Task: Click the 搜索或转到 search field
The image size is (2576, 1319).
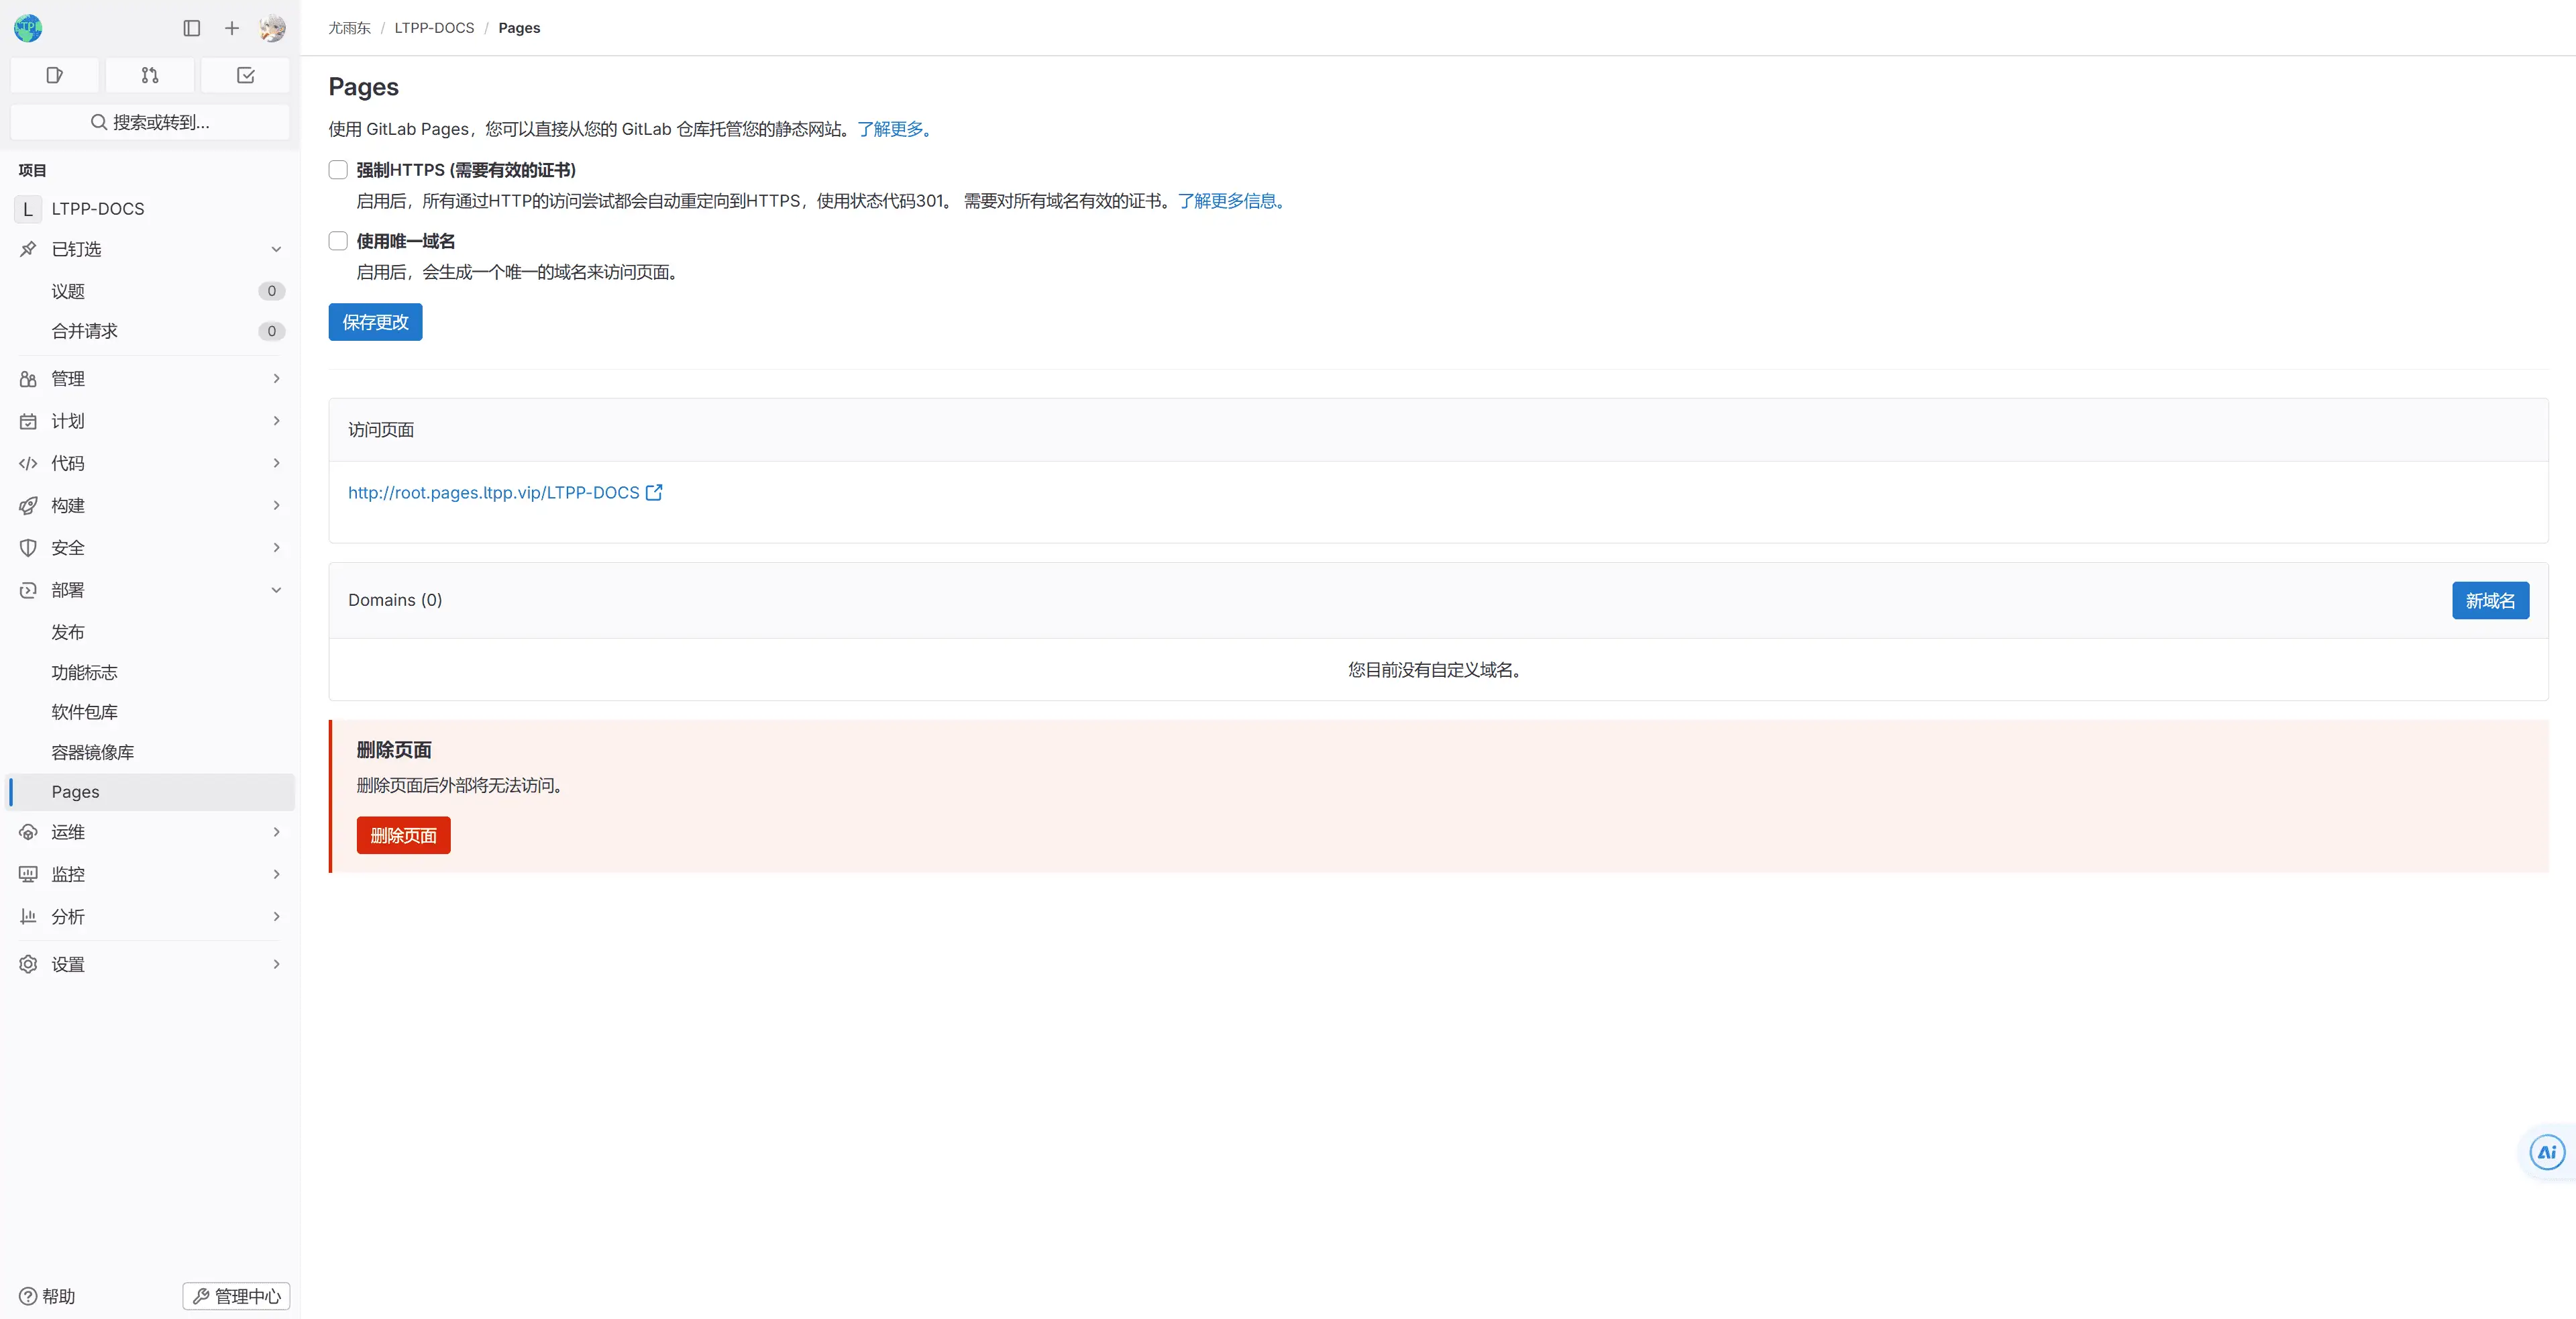Action: (150, 122)
